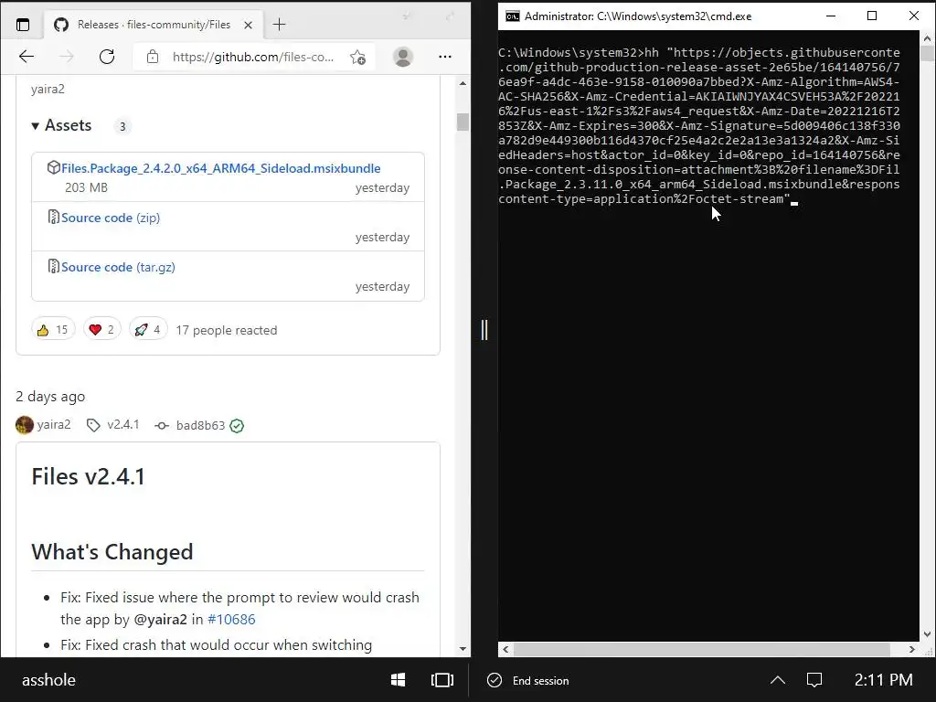Click the Assets count badge 3
This screenshot has height=702, width=936.
(122, 126)
